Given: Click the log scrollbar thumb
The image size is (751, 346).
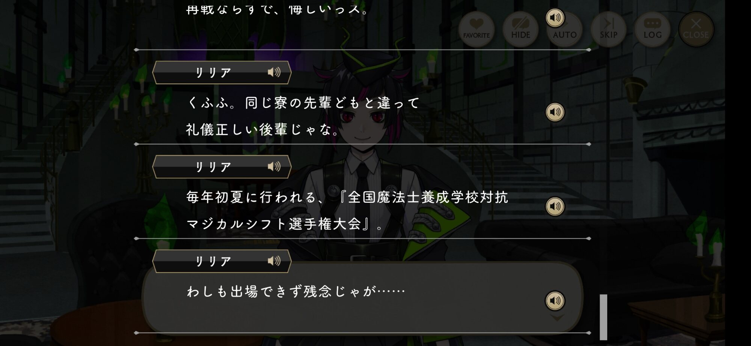Looking at the screenshot, I should click(603, 317).
